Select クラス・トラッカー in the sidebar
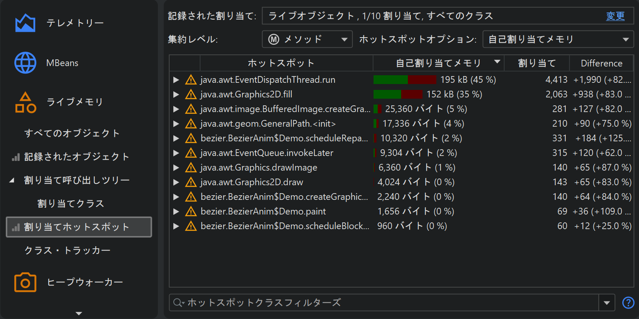639x319 pixels. (67, 250)
